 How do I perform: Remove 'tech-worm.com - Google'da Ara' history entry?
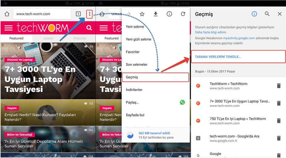279,138
